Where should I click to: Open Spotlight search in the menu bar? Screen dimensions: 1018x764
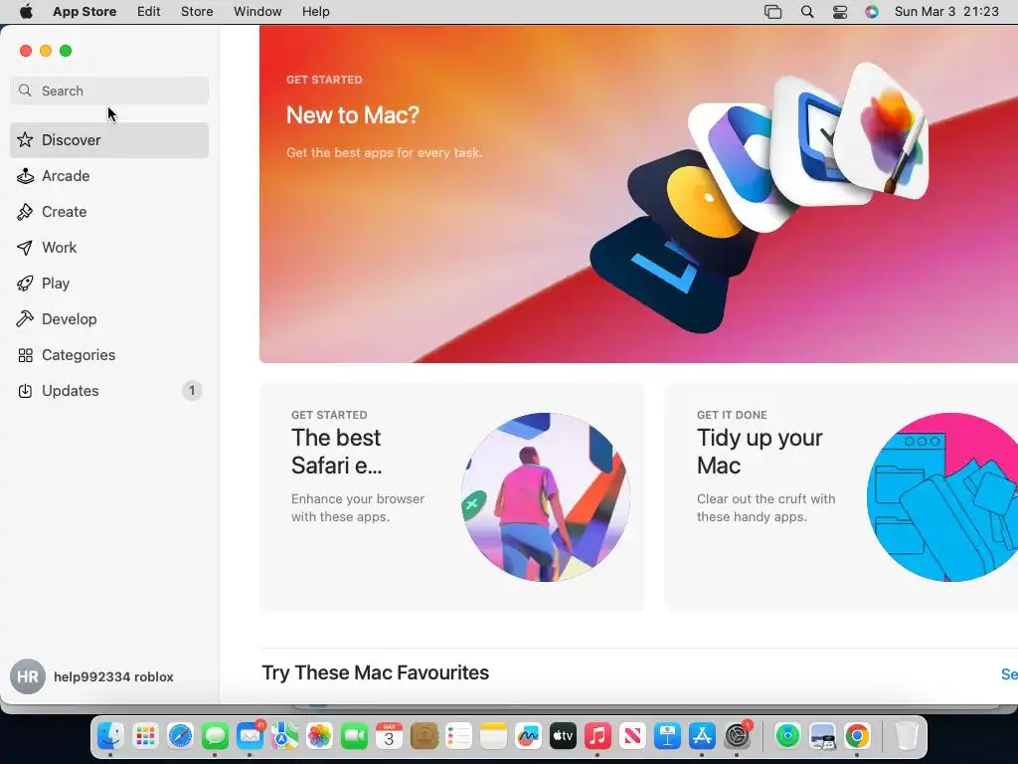[807, 12]
